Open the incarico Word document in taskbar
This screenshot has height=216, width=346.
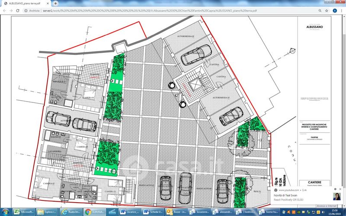pos(128,212)
